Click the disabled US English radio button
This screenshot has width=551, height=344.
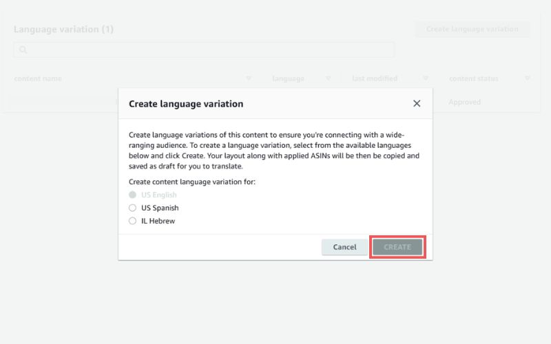[x=132, y=195]
